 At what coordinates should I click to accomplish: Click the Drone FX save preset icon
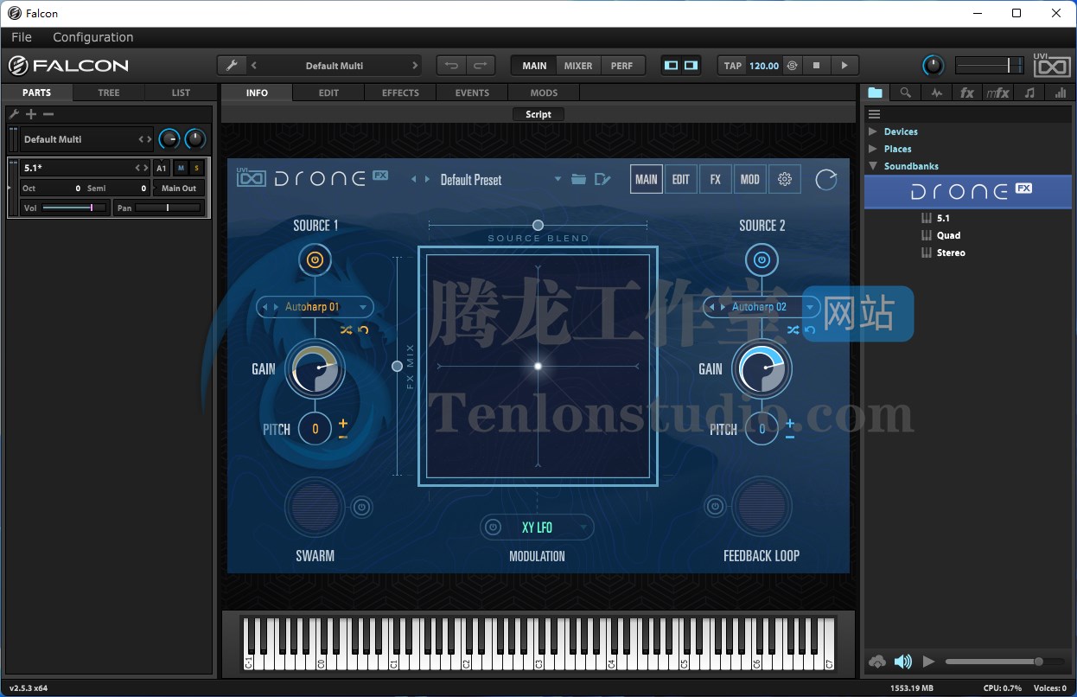(603, 179)
